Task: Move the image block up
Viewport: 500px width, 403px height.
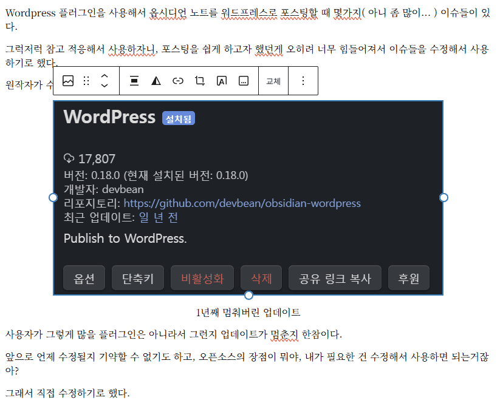Action: [x=104, y=76]
